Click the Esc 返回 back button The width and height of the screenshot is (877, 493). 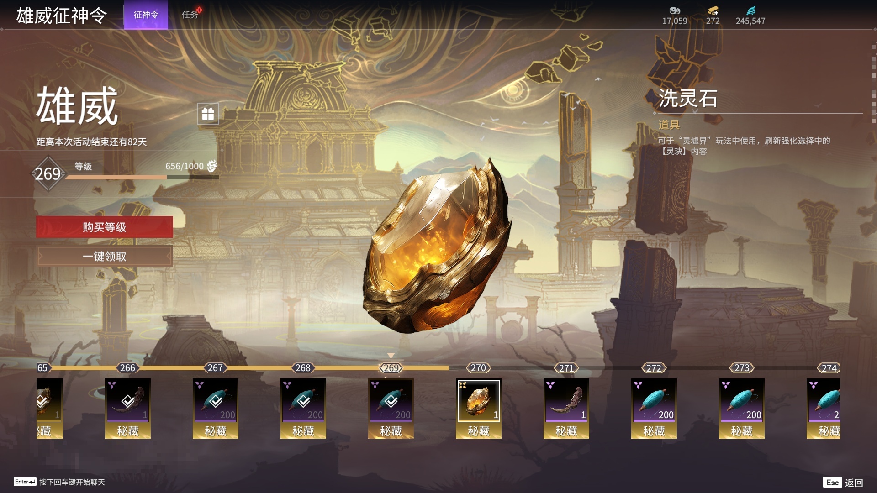843,483
